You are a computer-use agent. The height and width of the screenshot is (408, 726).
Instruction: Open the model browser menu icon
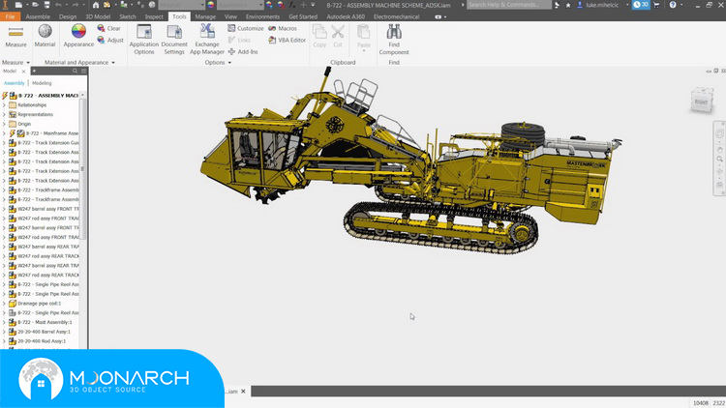[x=84, y=71]
